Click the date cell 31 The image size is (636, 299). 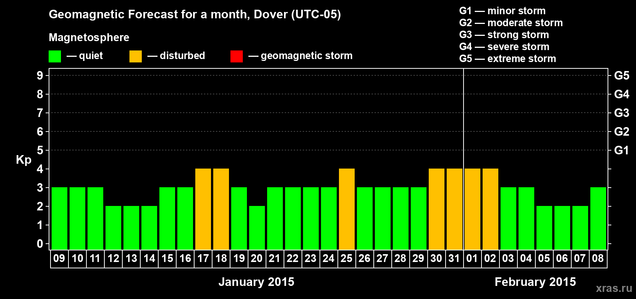point(454,259)
